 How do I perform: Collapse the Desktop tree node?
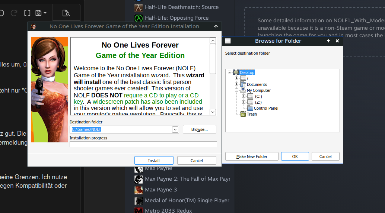229,72
